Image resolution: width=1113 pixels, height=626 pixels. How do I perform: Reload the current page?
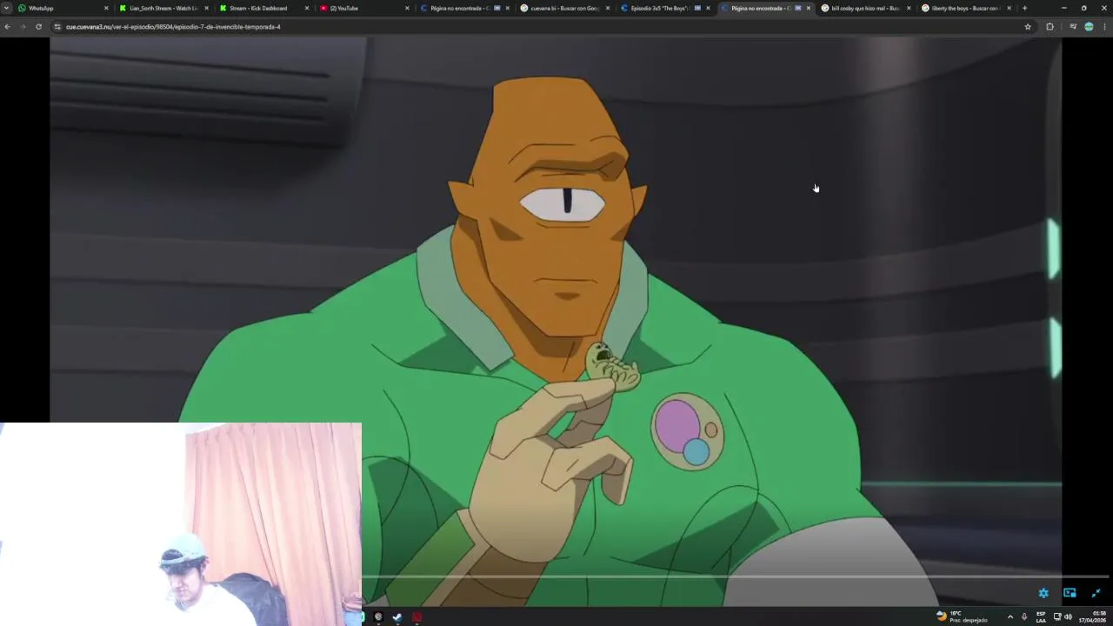point(38,27)
